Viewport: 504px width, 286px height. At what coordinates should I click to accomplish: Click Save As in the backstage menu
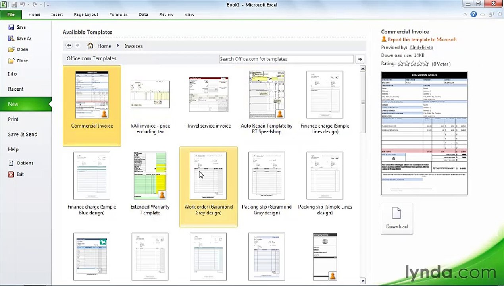click(20, 39)
